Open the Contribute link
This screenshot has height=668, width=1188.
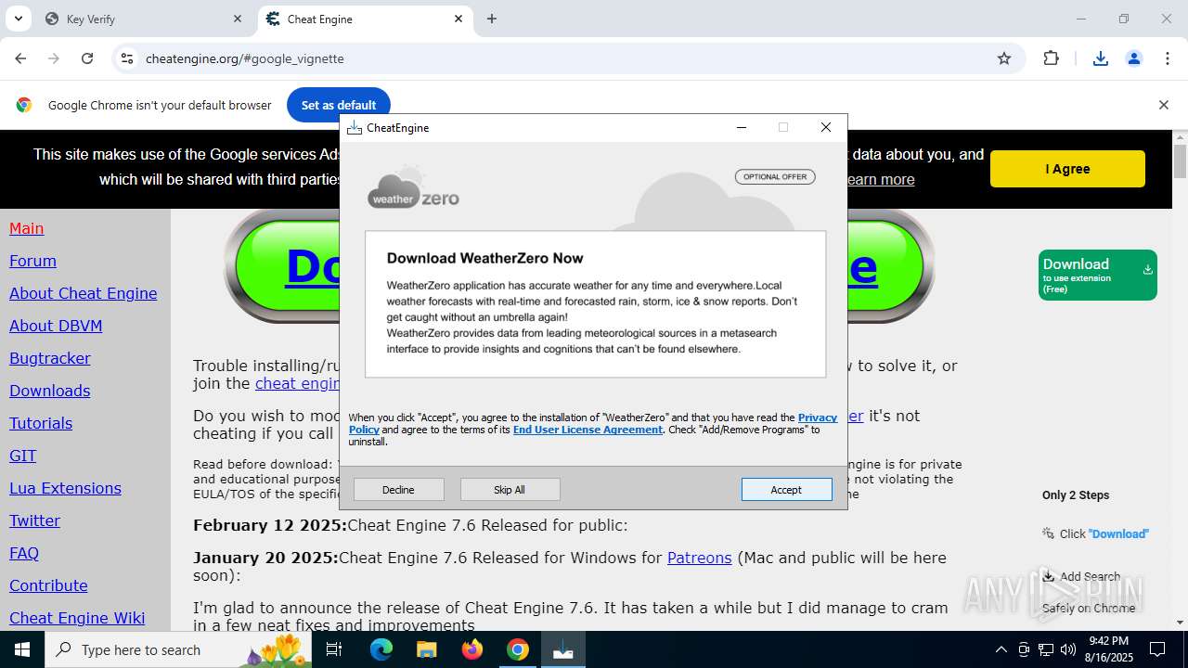click(48, 585)
